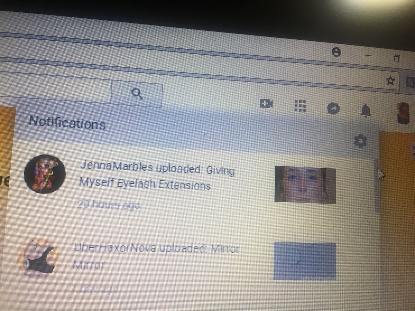
Task: Open the YouTube apps grid icon
Action: (300, 105)
